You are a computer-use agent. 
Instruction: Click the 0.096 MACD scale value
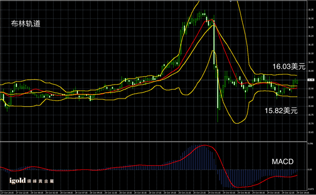click(x=310, y=144)
